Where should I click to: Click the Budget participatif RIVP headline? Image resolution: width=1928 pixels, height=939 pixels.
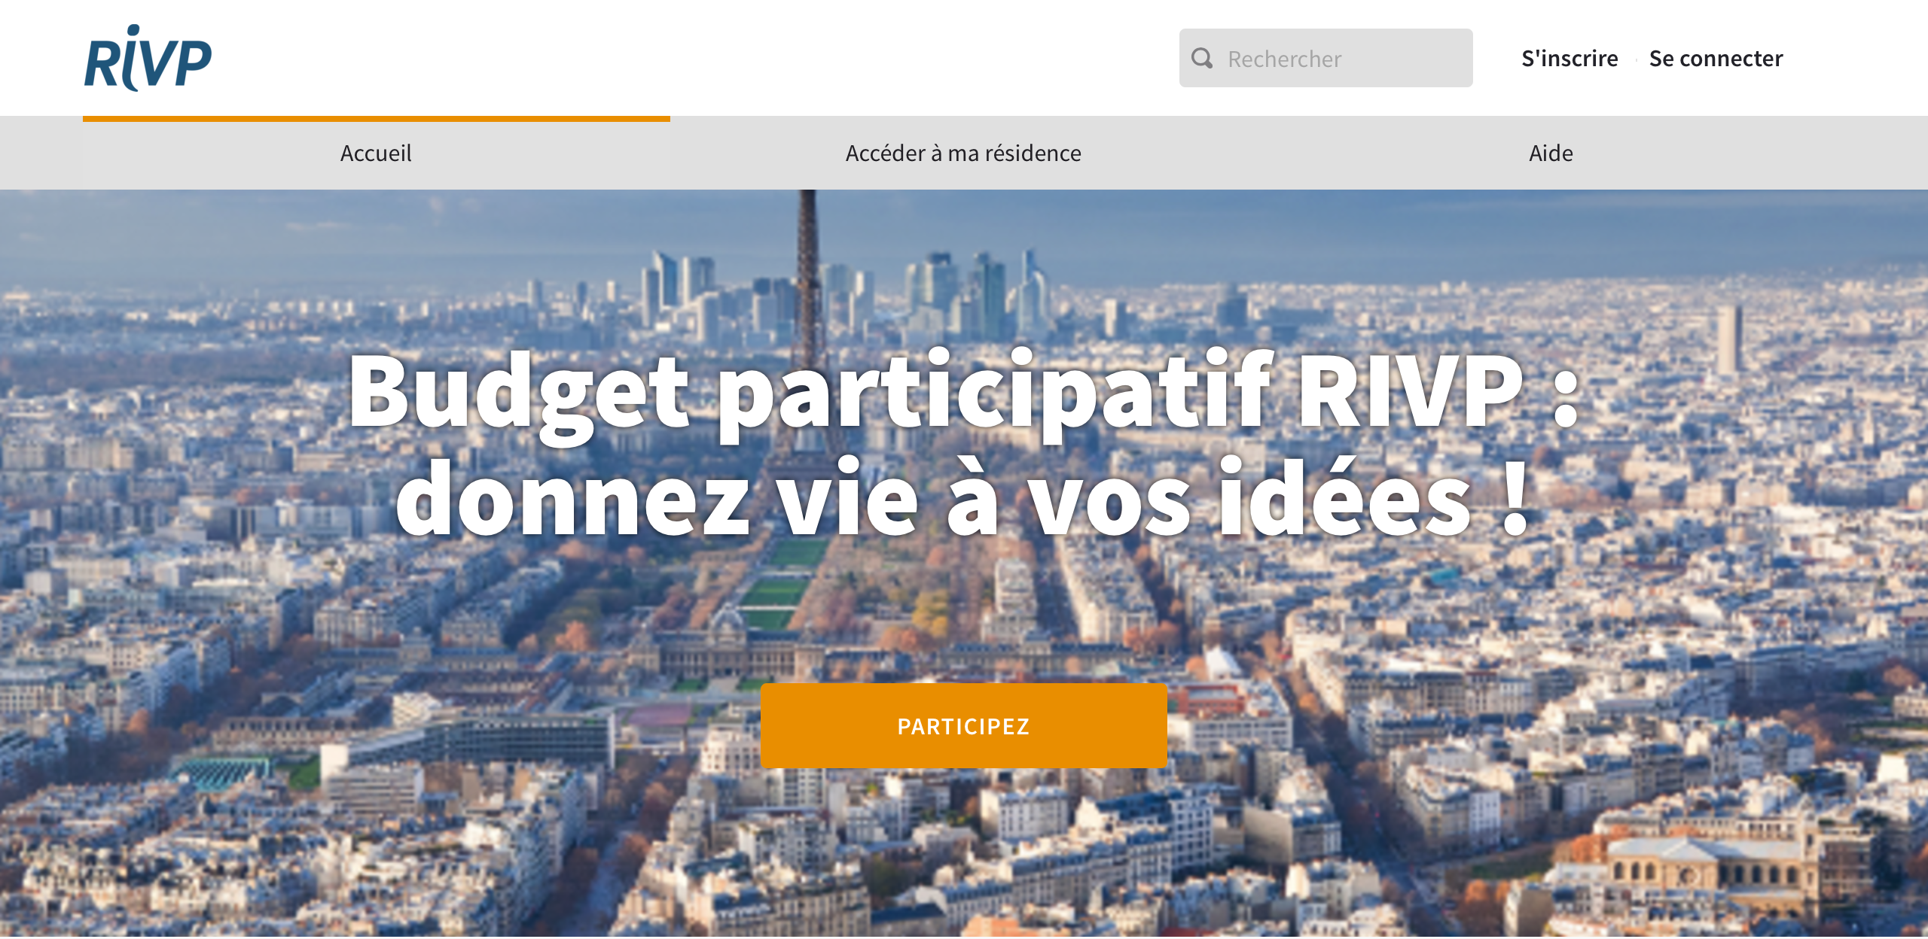(963, 444)
